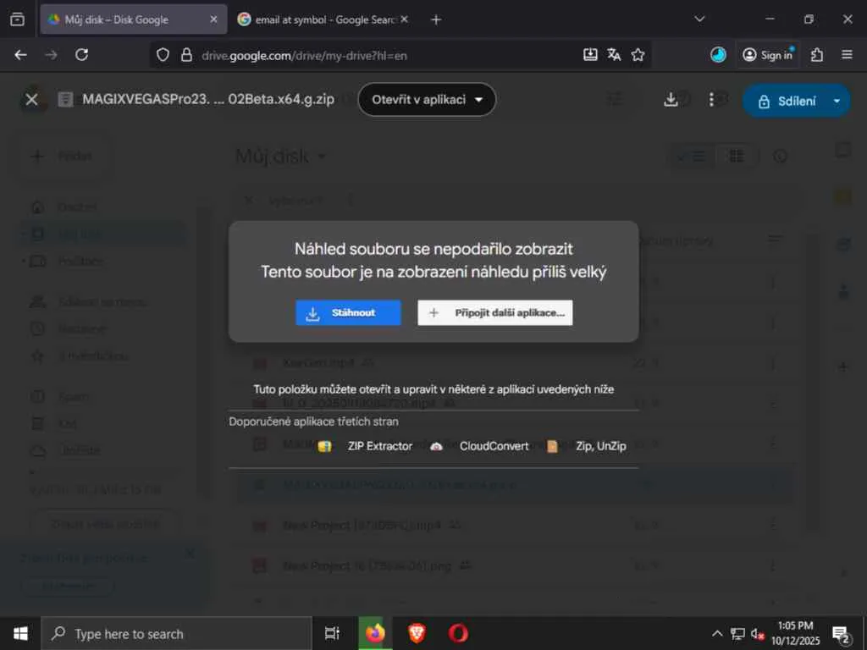
Task: Open the notification center icon
Action: (841, 635)
